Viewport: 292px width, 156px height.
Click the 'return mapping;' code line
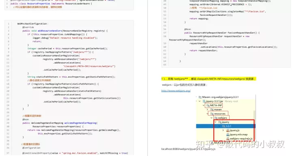[199, 19]
